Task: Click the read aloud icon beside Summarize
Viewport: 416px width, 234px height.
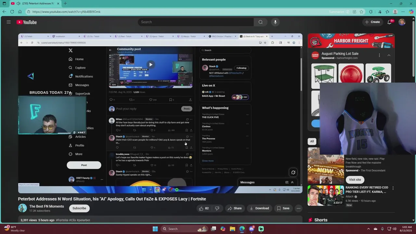Action: point(347,12)
